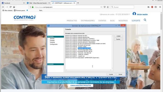Open NOSOTROS menu item
Viewport: 163px width, 92px height.
coord(123,21)
